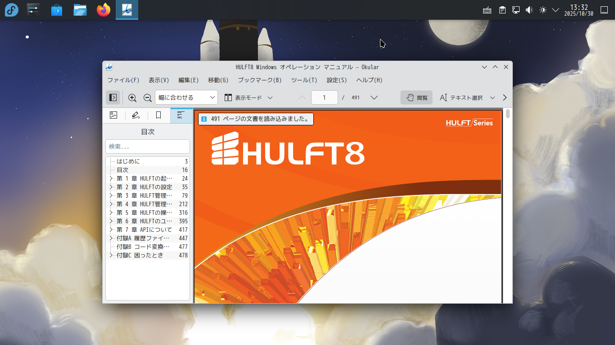Viewport: 615px width, 345px height.
Task: Switch to the table of contents tab
Action: tap(181, 115)
